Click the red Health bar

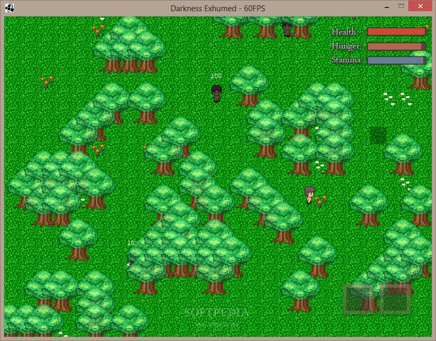[x=396, y=31]
